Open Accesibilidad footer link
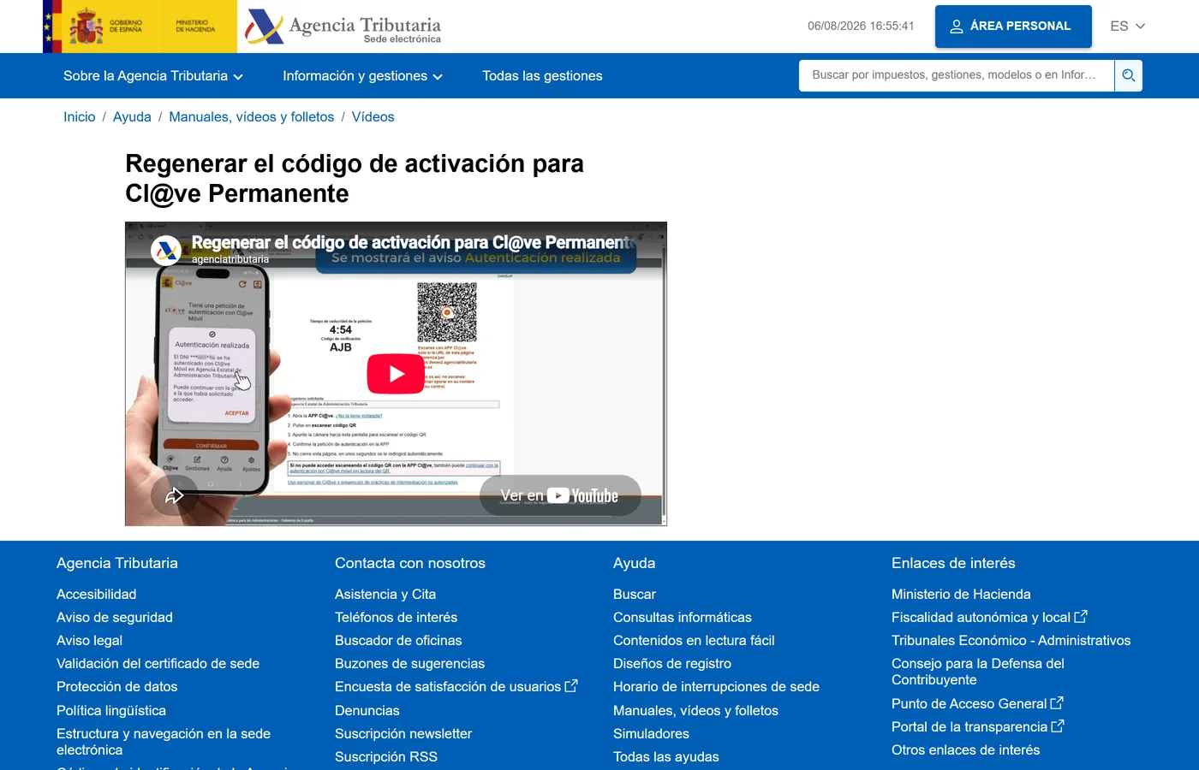This screenshot has width=1199, height=770. tap(97, 594)
